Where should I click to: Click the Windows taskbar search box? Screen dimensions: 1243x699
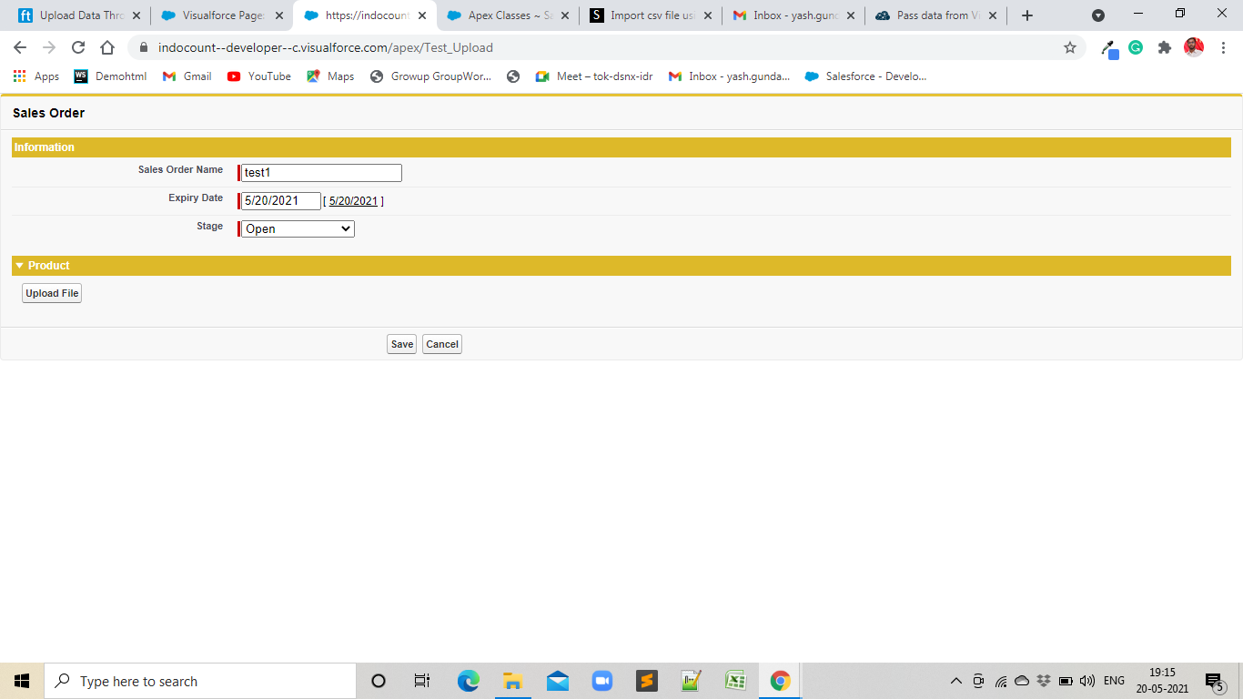(200, 681)
